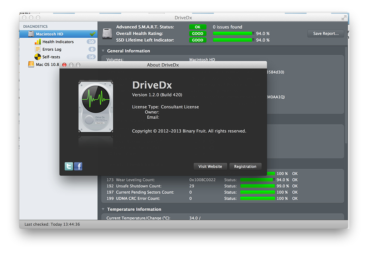Click the fullscreen arrows icon in the DriveDx title bar
368x254 pixels.
344,18
